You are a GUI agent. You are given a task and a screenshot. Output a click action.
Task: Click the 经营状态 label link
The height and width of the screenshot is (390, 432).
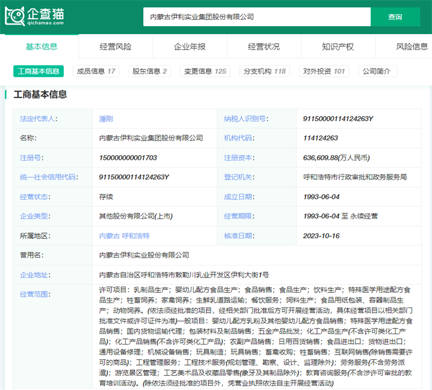pyautogui.click(x=34, y=197)
